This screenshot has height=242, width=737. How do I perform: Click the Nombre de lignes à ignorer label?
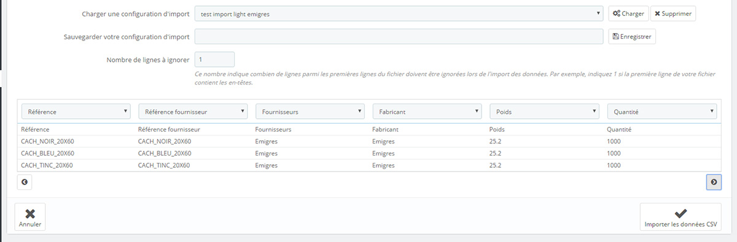(147, 59)
